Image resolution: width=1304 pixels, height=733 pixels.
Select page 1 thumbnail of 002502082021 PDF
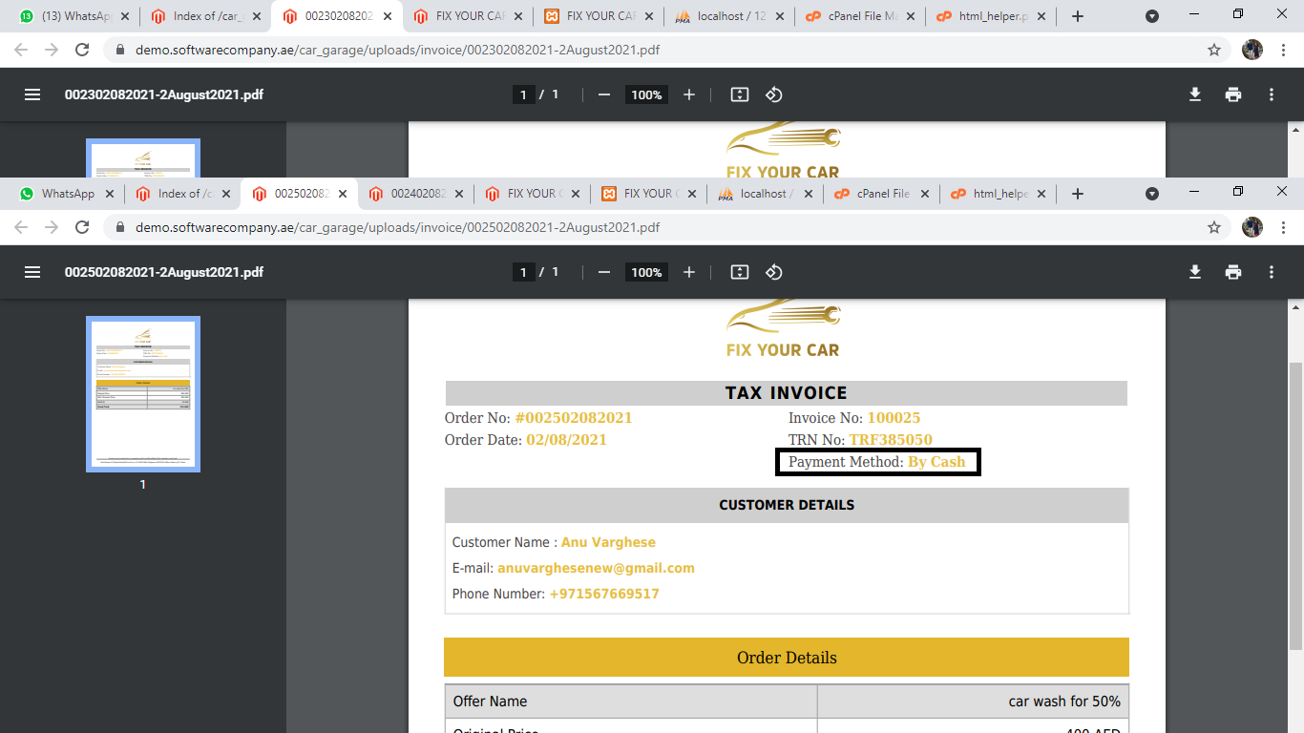pyautogui.click(x=143, y=394)
